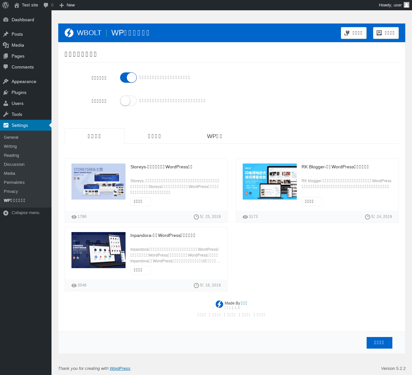This screenshot has width=412, height=375.
Task: Follow the blue link after Made By
Action: [244, 303]
